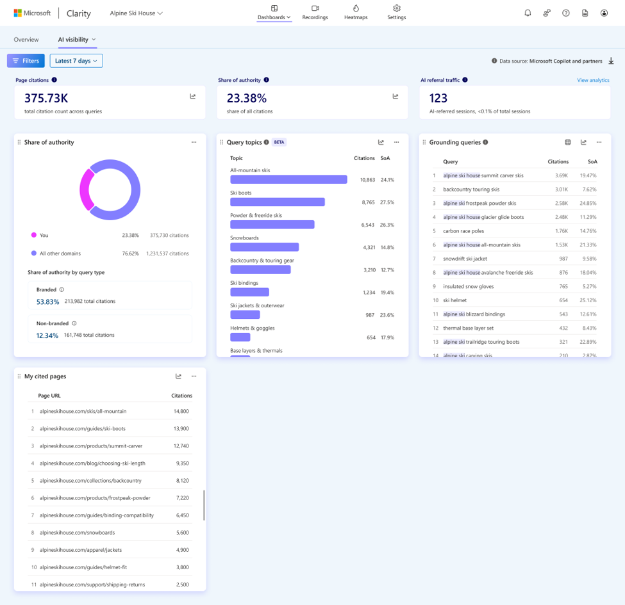
Task: Open trend chart in Grounding queries widget
Action: [x=583, y=142]
